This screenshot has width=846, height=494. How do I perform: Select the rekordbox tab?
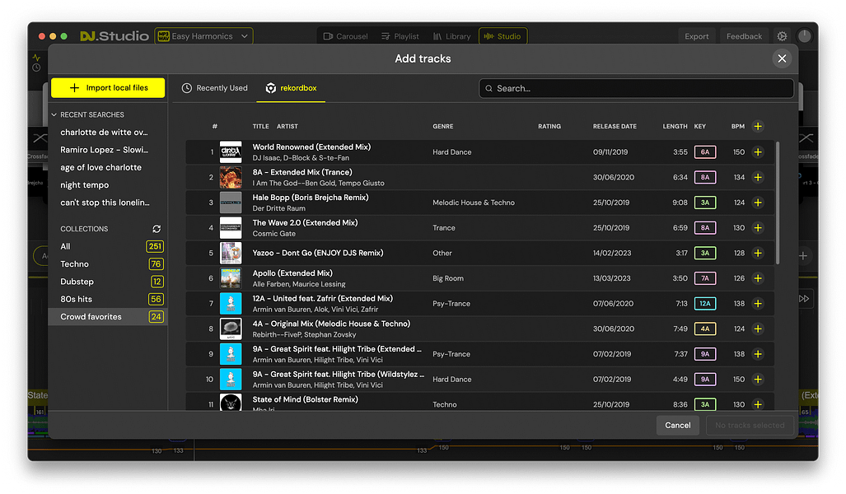291,88
